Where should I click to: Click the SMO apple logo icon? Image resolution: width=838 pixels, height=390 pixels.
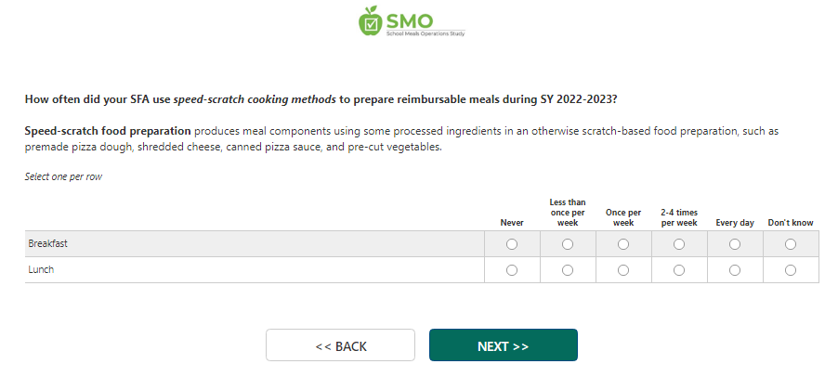[x=370, y=20]
